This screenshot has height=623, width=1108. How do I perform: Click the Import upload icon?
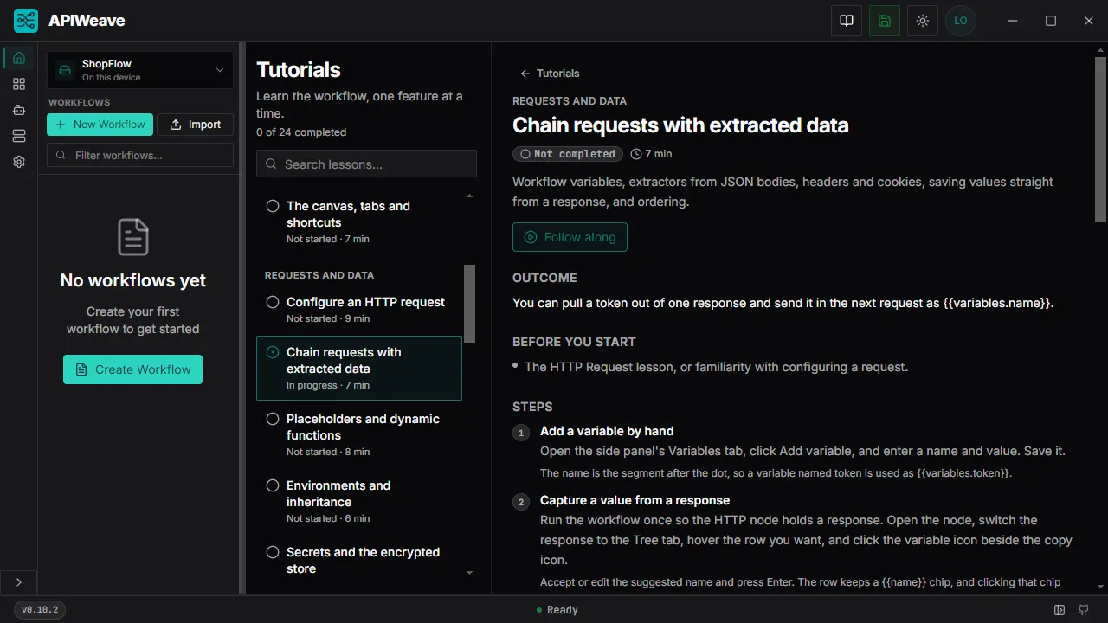(176, 125)
